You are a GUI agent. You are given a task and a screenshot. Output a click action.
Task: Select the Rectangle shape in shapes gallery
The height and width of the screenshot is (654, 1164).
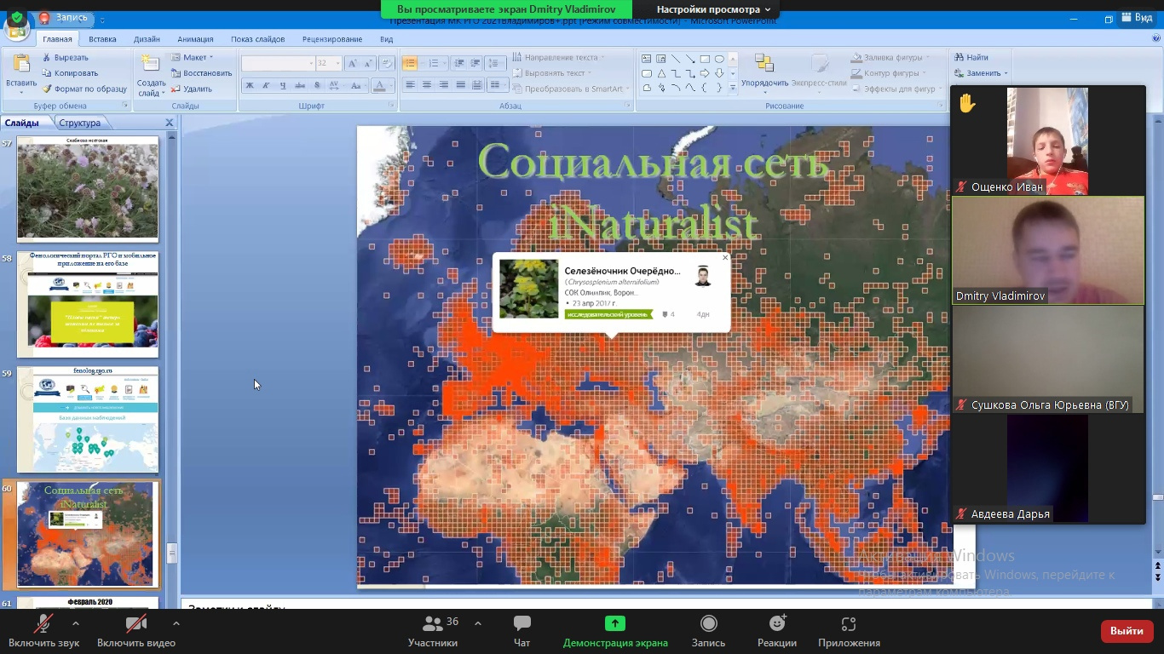click(x=705, y=59)
